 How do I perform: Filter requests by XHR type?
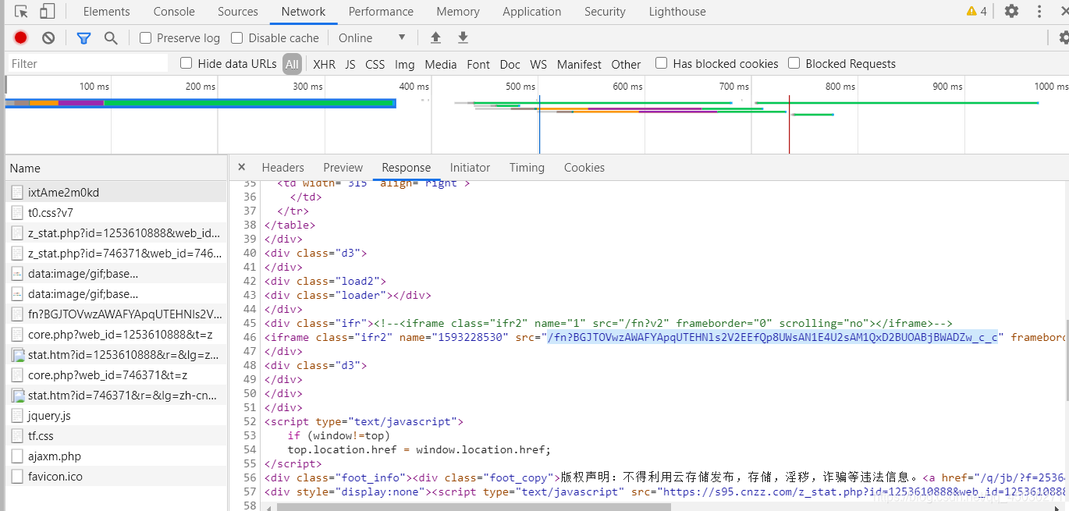(x=324, y=64)
